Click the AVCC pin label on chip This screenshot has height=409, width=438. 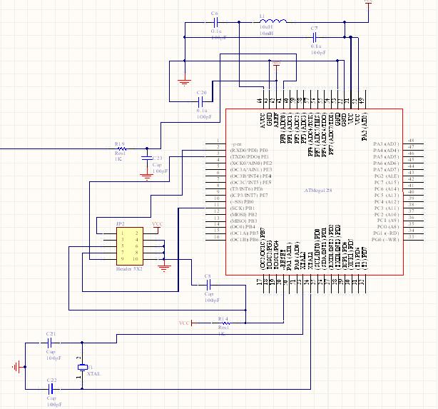pyautogui.click(x=263, y=121)
